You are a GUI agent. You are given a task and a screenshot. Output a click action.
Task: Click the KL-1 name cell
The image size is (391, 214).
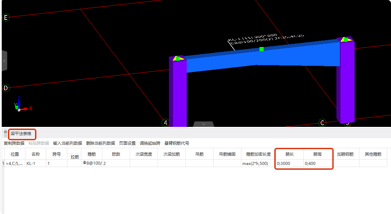(36, 164)
